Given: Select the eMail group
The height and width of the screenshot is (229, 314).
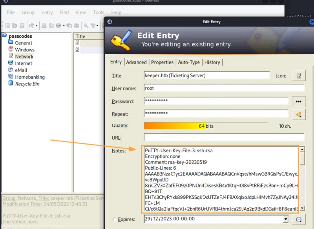Looking at the screenshot, I should coord(21,70).
